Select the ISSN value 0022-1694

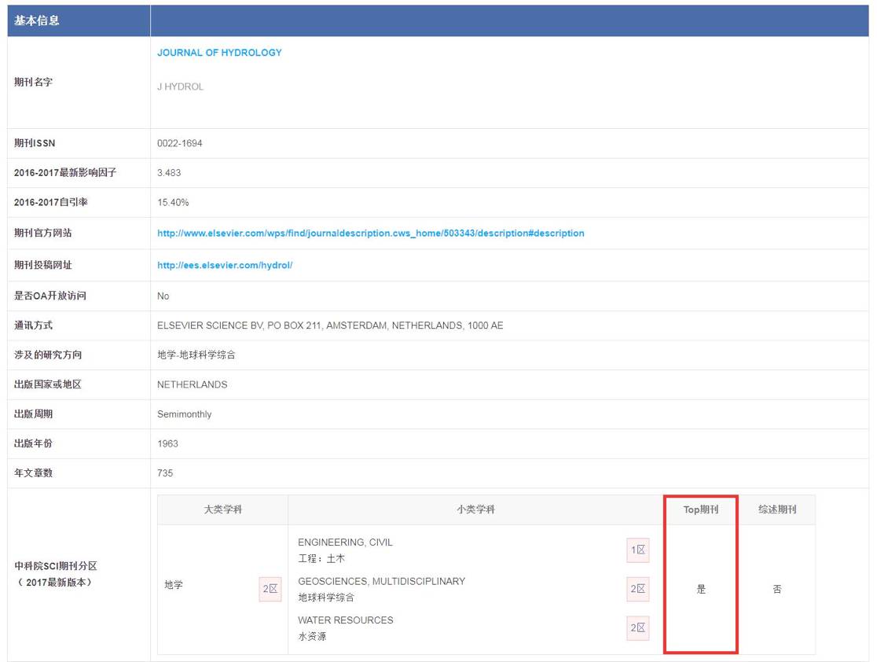(178, 144)
